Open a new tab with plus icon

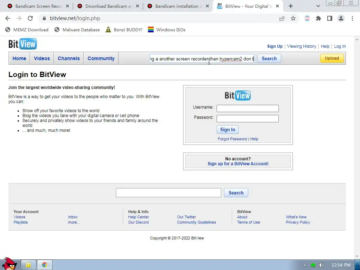[291, 6]
